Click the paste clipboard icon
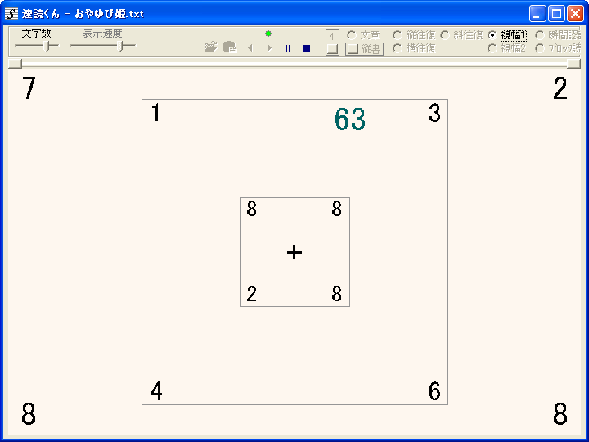Screen dimensions: 589x442 [230, 47]
